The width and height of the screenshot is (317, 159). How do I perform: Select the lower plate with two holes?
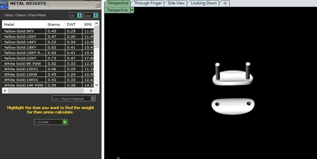tap(233, 106)
